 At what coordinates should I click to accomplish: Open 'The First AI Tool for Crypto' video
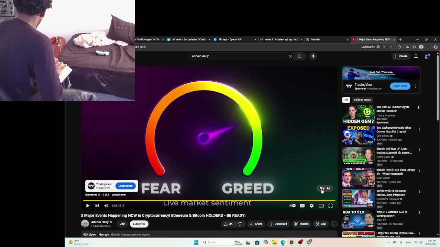point(393,109)
